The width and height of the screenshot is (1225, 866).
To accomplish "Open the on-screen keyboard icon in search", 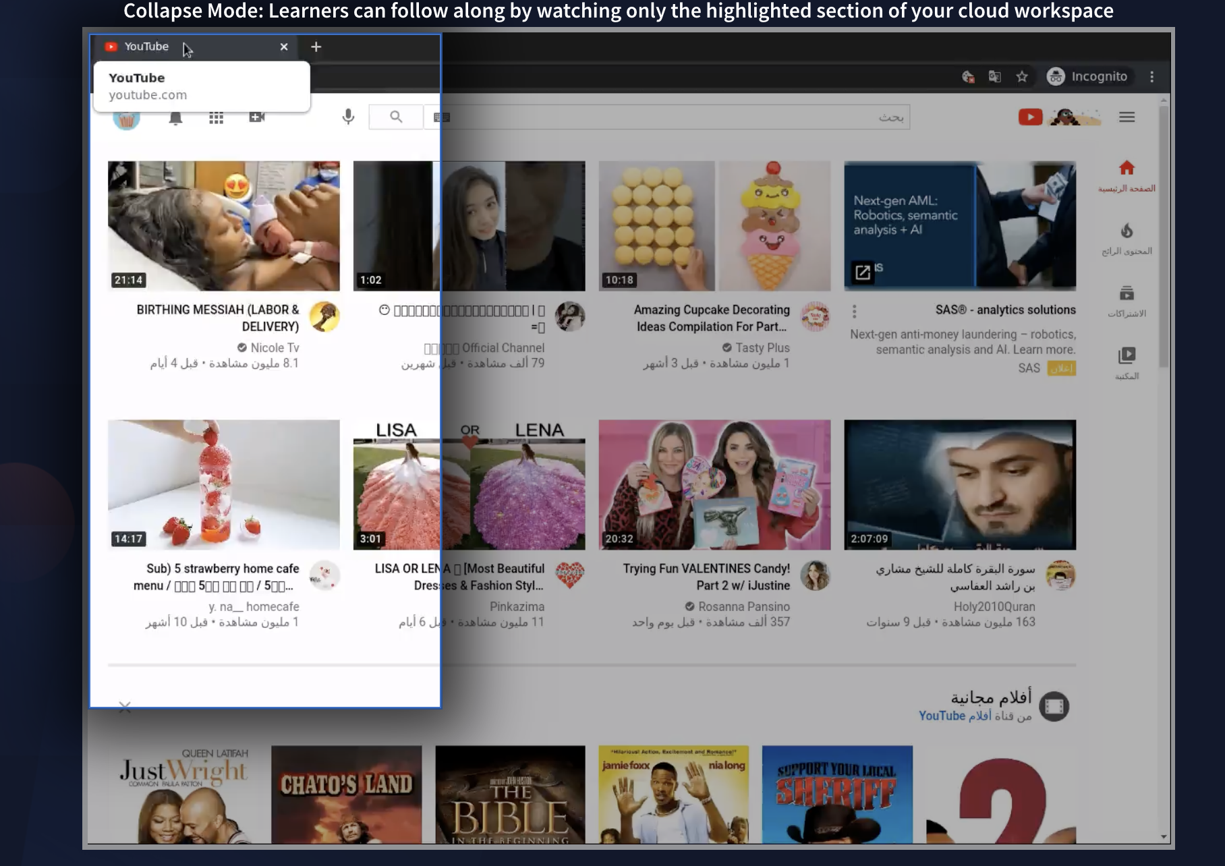I will coord(442,117).
